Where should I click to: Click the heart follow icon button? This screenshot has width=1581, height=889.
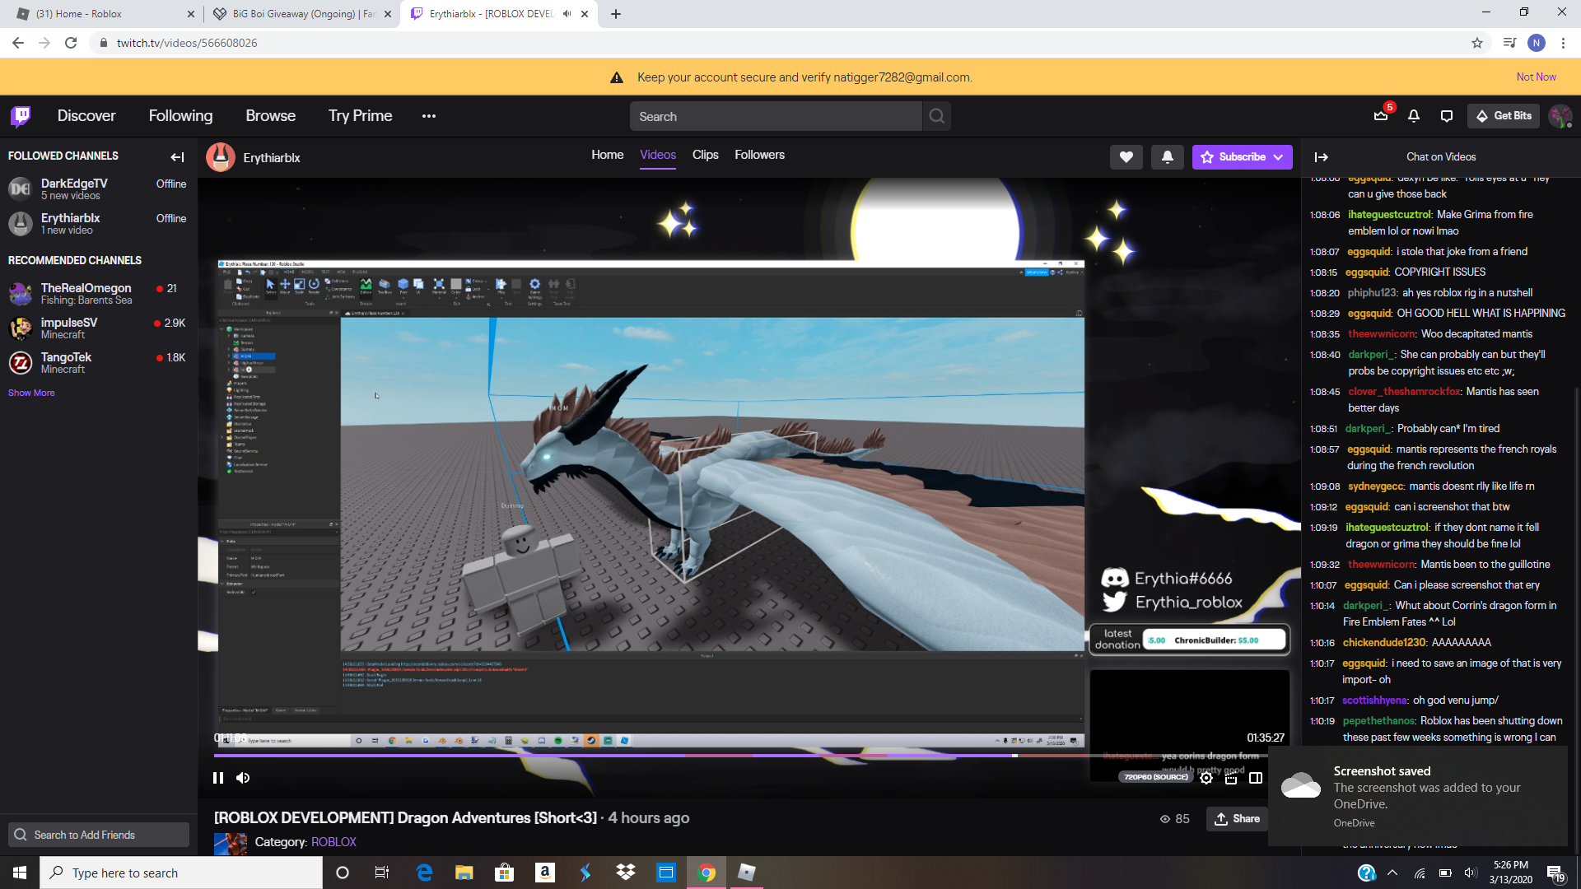point(1126,157)
